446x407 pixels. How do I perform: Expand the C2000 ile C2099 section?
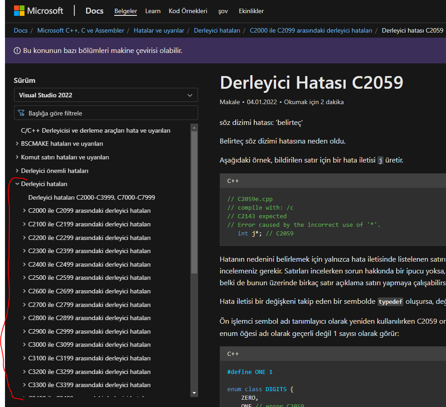24,211
